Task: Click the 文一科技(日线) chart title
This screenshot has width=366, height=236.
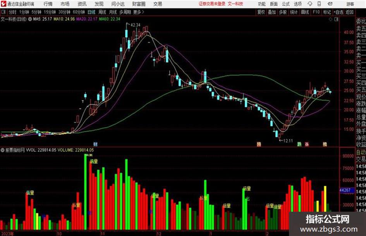Action: [14, 19]
